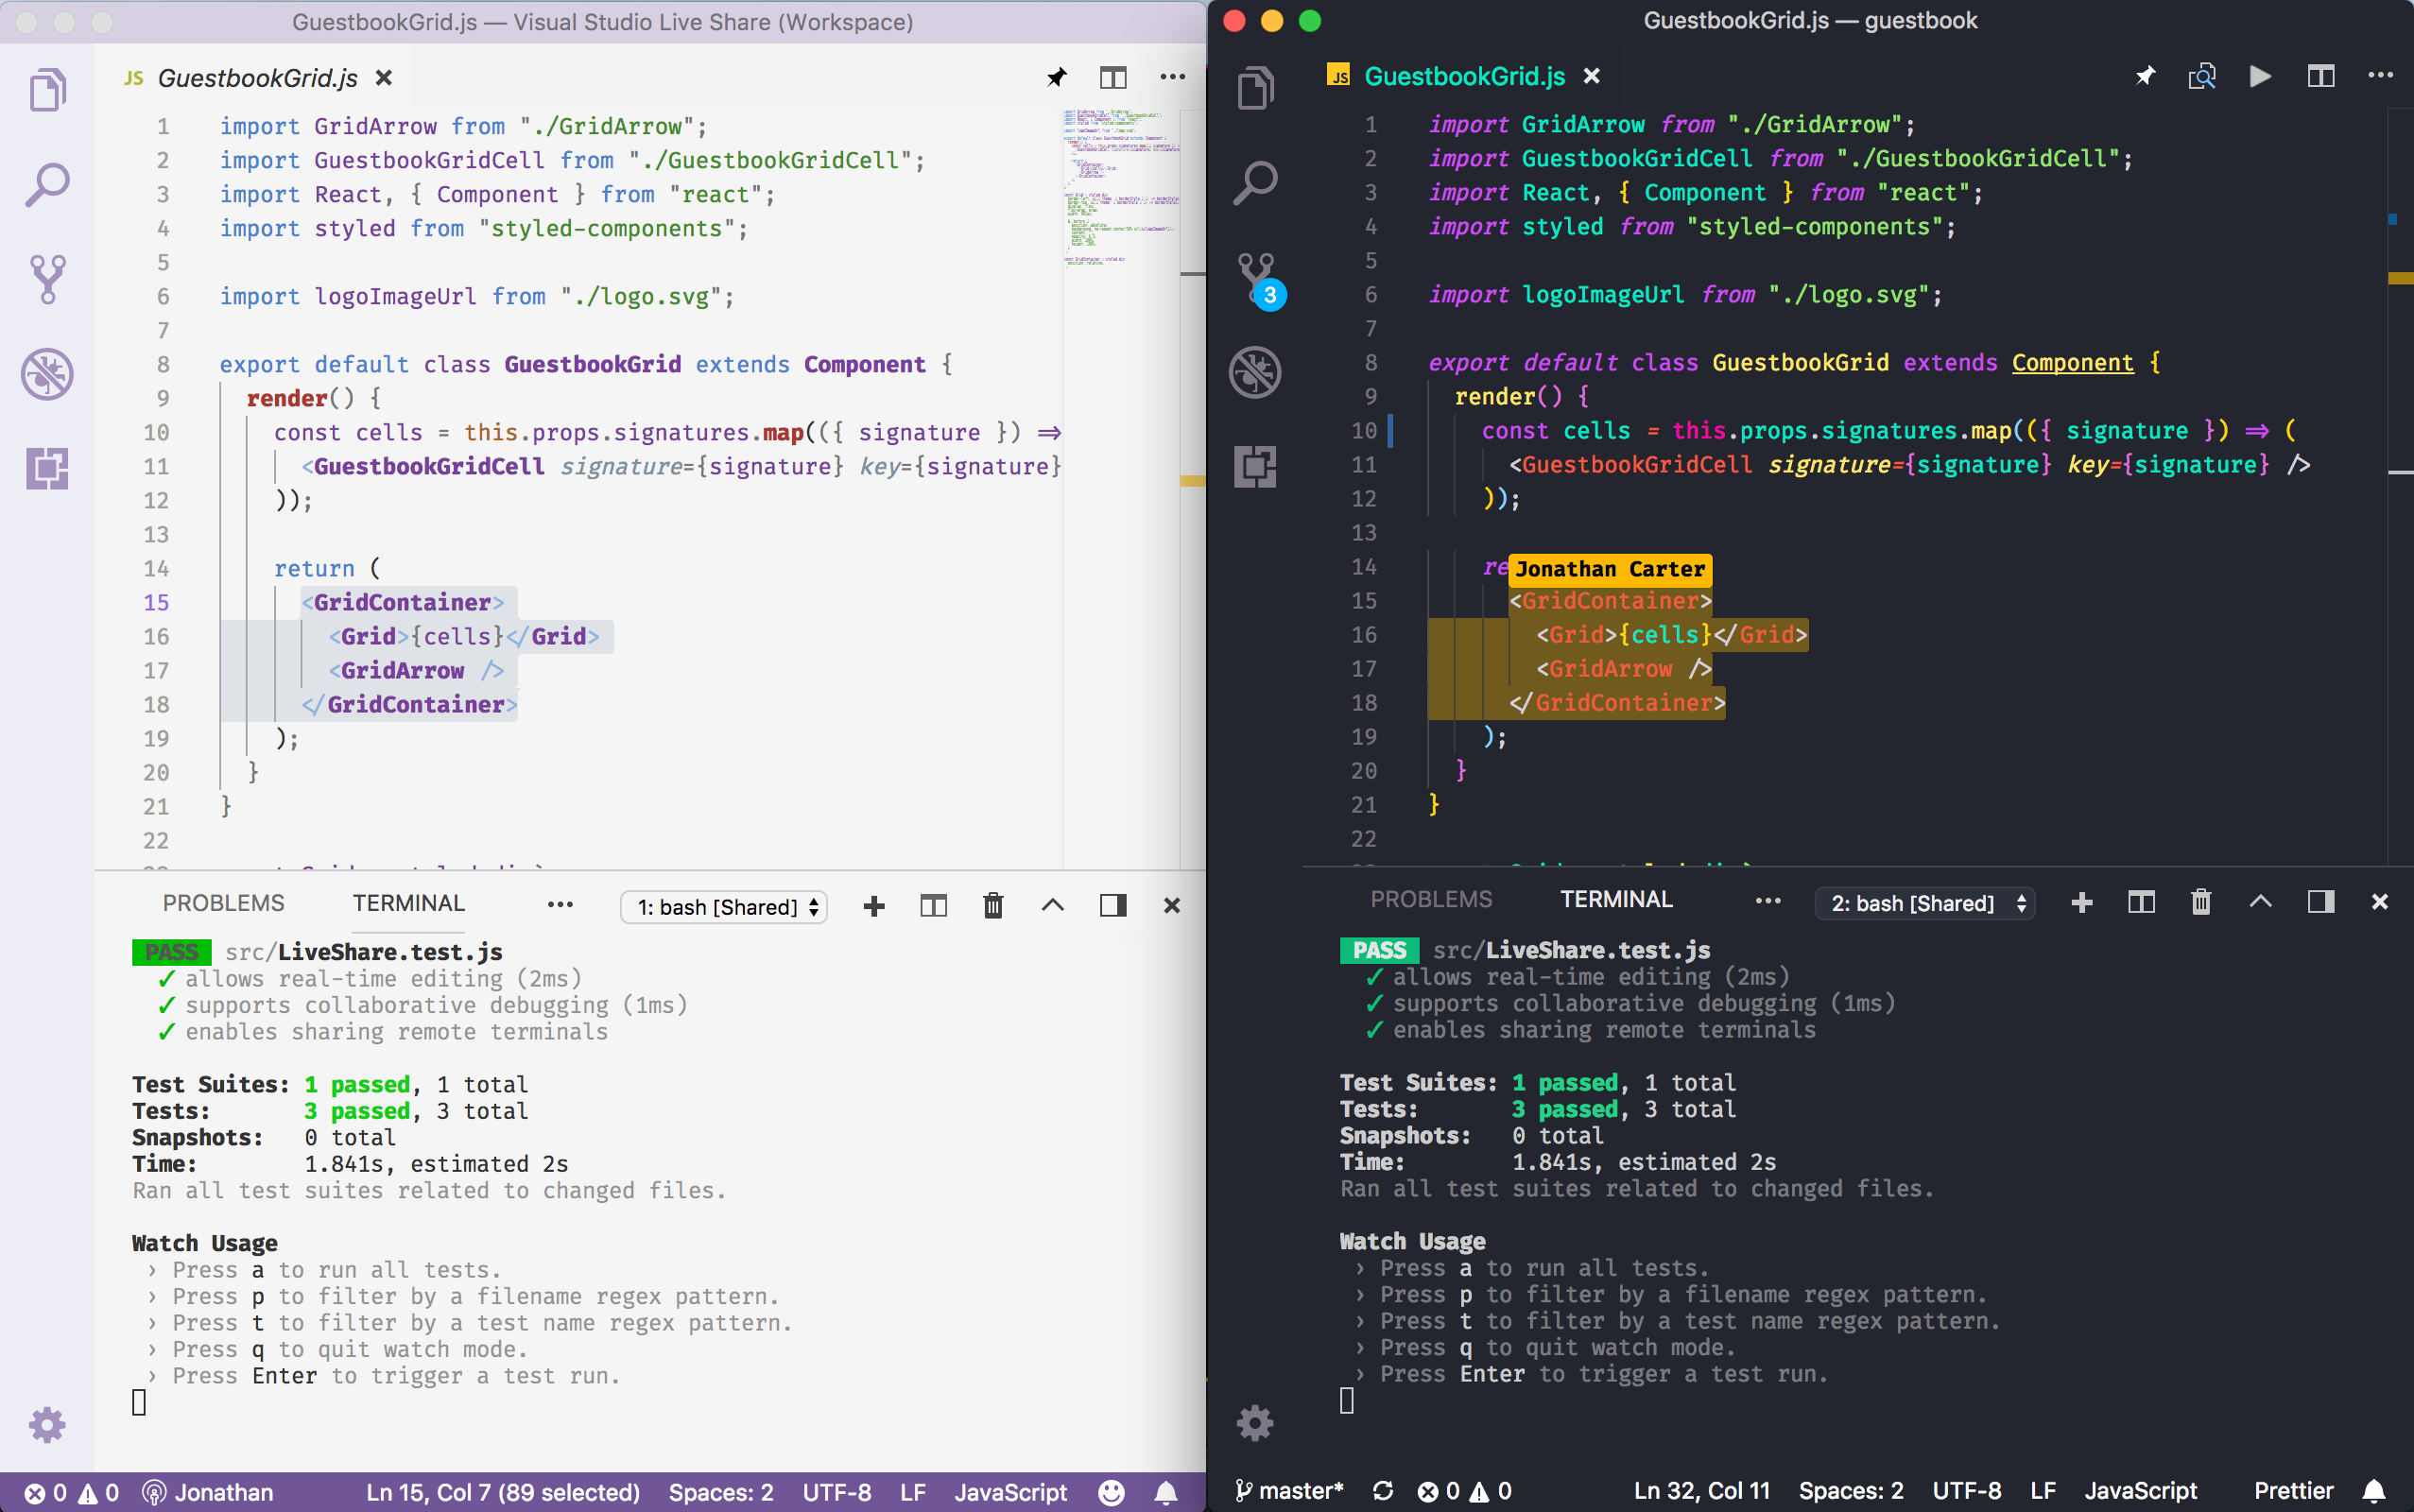Split the editor with the split icon
Screen dimensions: 2414x1512
2321,76
